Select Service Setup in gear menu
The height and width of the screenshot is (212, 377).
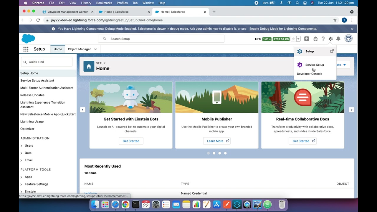point(315,65)
